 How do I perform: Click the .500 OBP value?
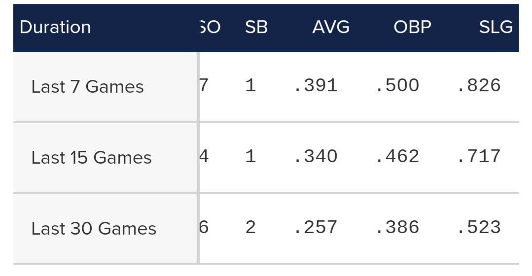[x=397, y=85]
